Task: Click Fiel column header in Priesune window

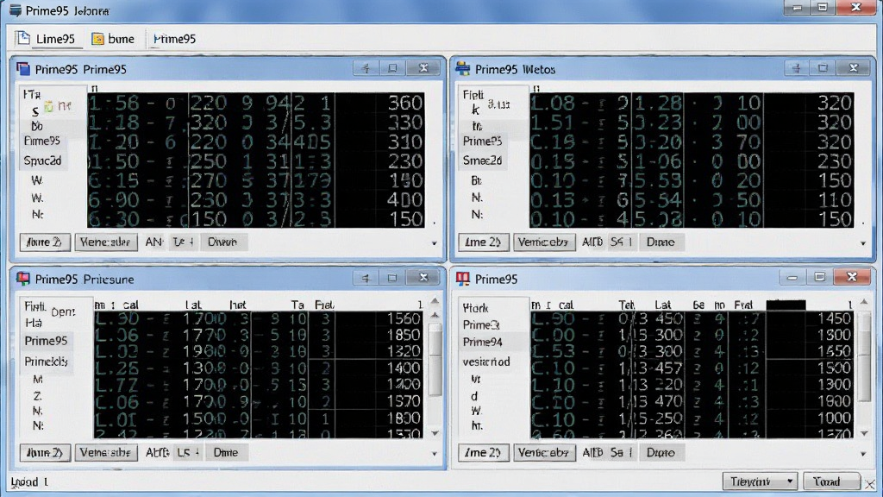Action: pos(324,305)
